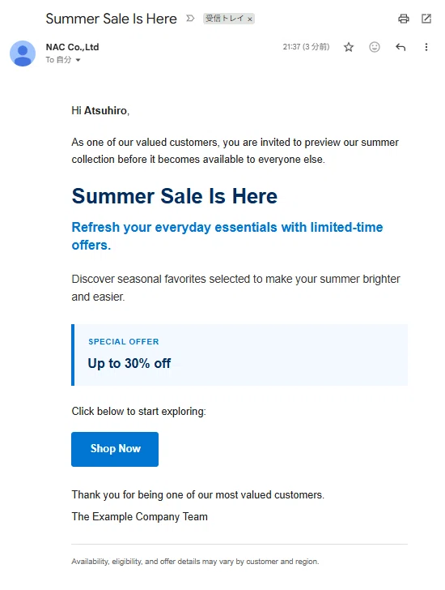The image size is (445, 590).
Task: Click the SPECIAL OFFER Up to 30% off box
Action: (x=239, y=355)
